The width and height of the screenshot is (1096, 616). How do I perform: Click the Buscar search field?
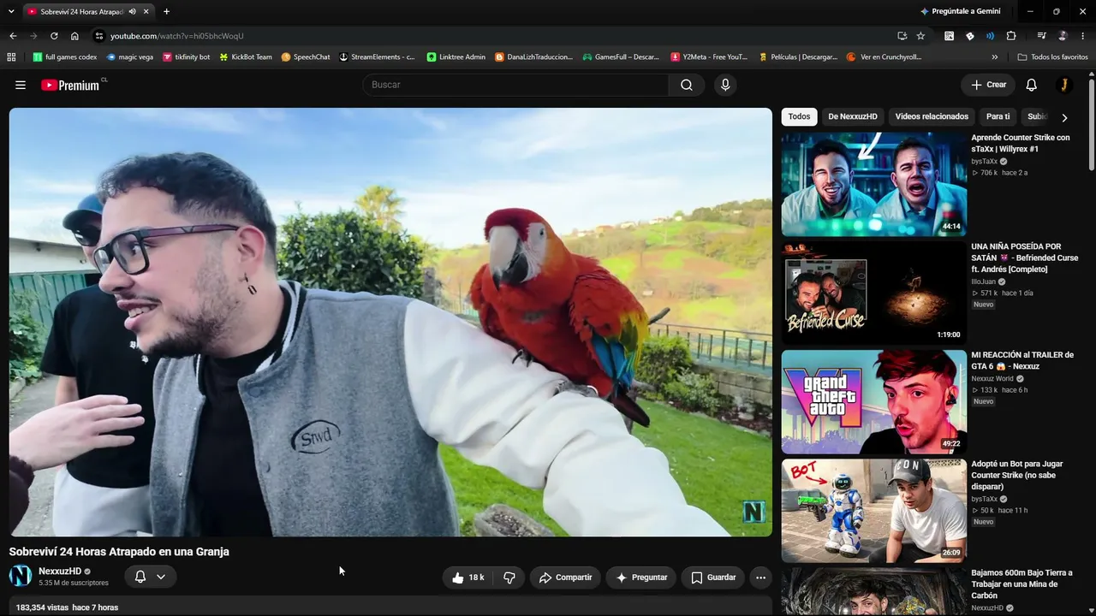(516, 85)
